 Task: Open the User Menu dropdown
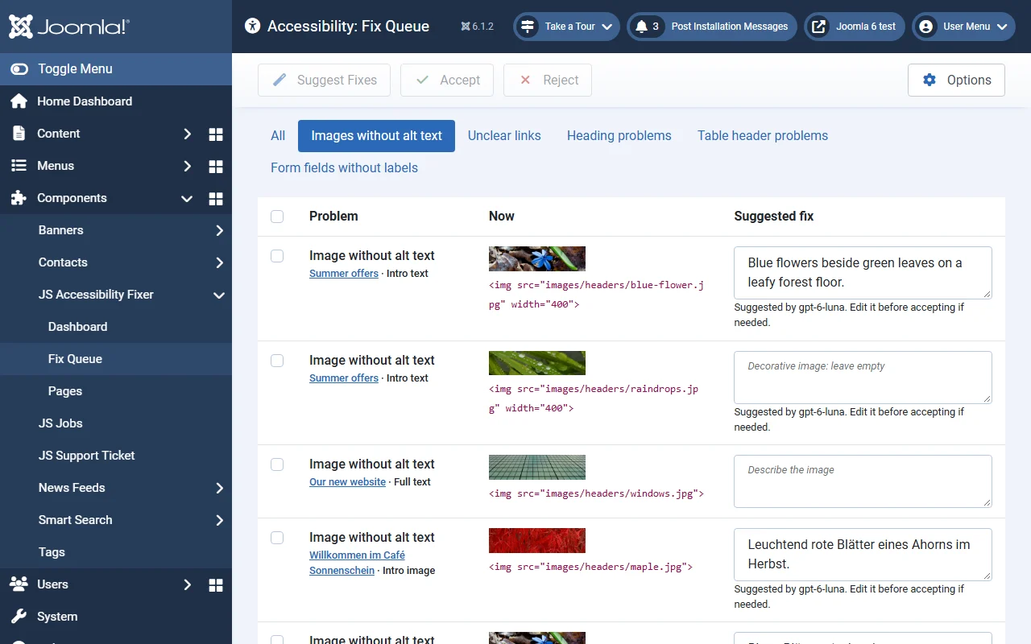pyautogui.click(x=964, y=27)
